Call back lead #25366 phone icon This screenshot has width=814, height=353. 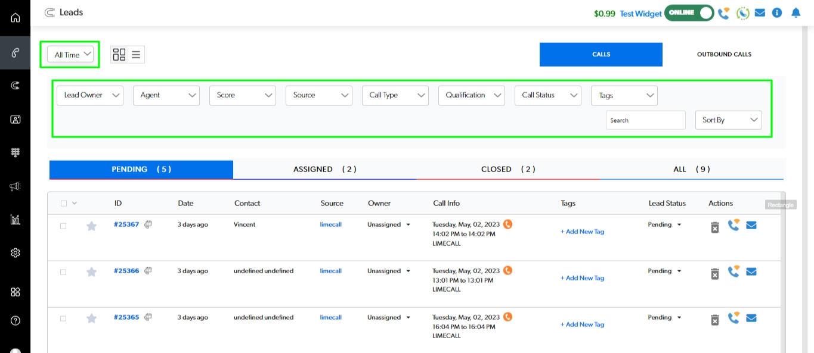[733, 271]
